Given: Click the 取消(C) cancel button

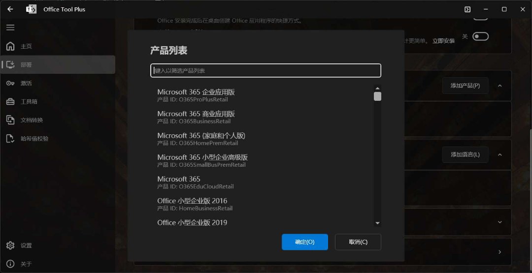Looking at the screenshot, I should click(x=358, y=242).
